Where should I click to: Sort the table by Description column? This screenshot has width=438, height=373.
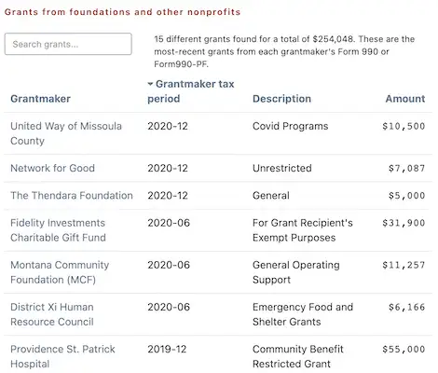point(281,99)
